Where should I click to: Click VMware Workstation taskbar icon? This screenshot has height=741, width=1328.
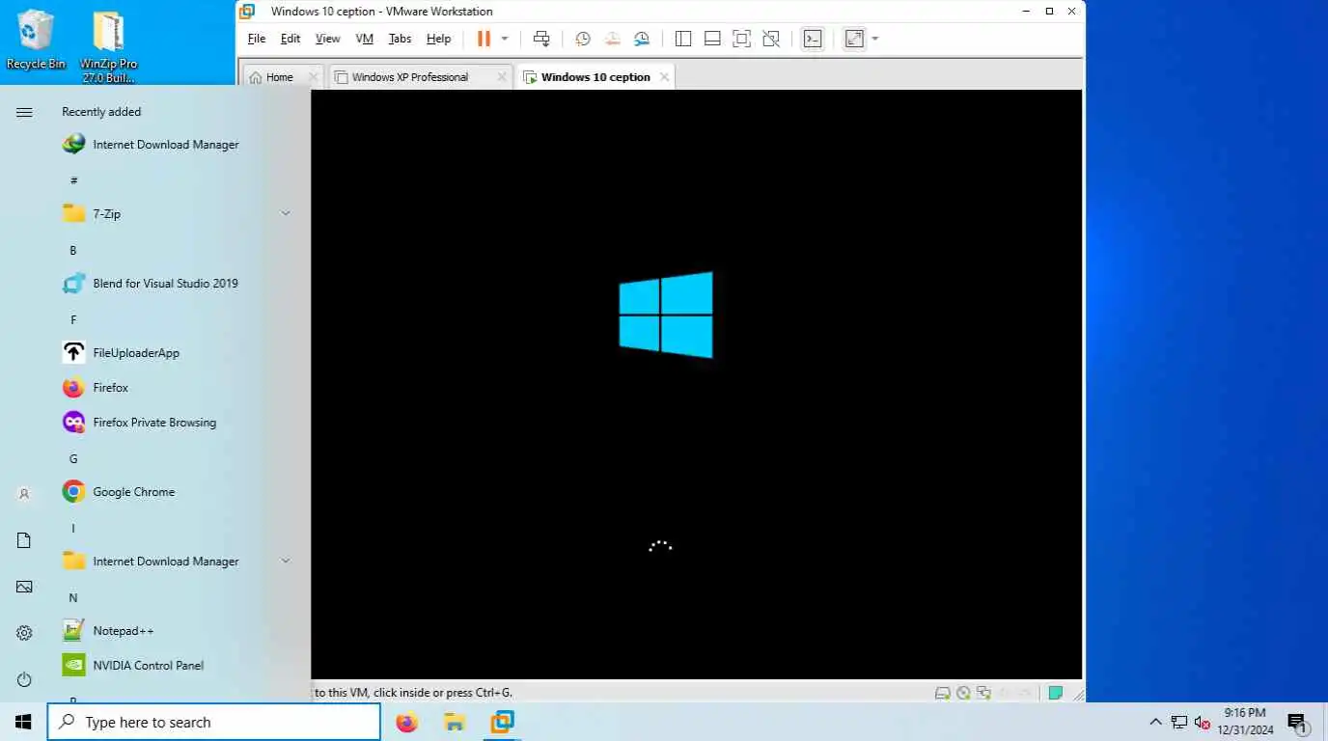(x=502, y=722)
